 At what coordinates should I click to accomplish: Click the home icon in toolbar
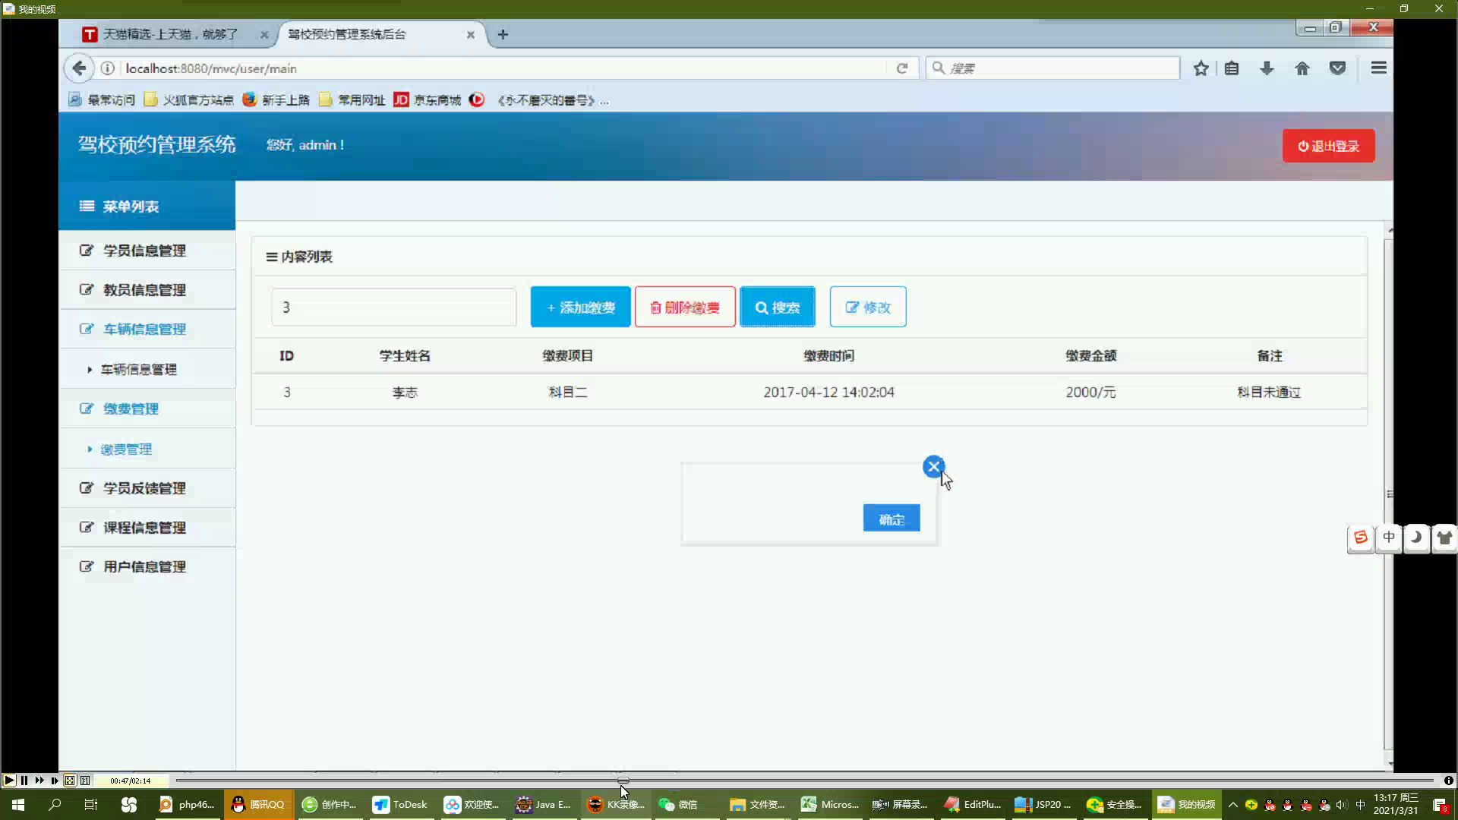1302,68
